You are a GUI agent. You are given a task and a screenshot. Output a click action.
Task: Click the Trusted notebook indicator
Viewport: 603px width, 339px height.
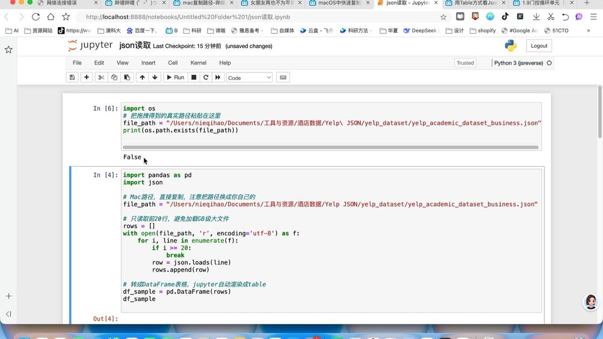click(465, 63)
